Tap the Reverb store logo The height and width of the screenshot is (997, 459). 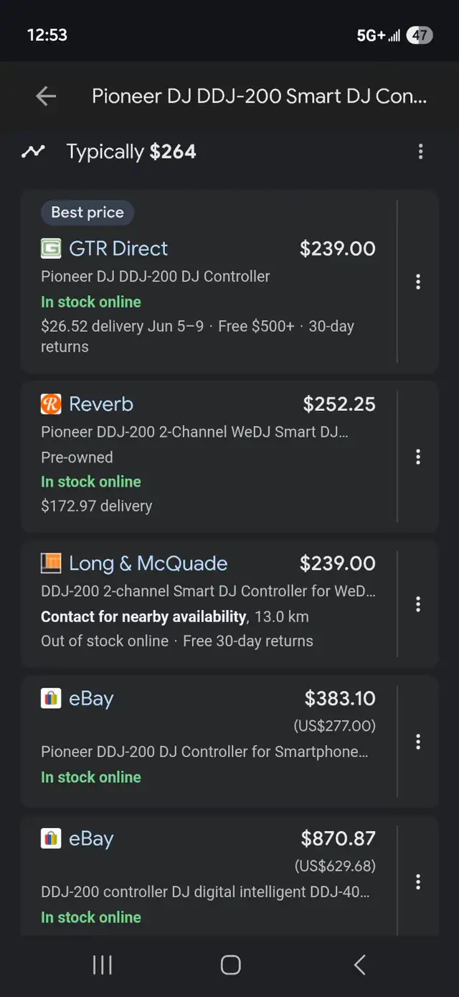click(51, 404)
